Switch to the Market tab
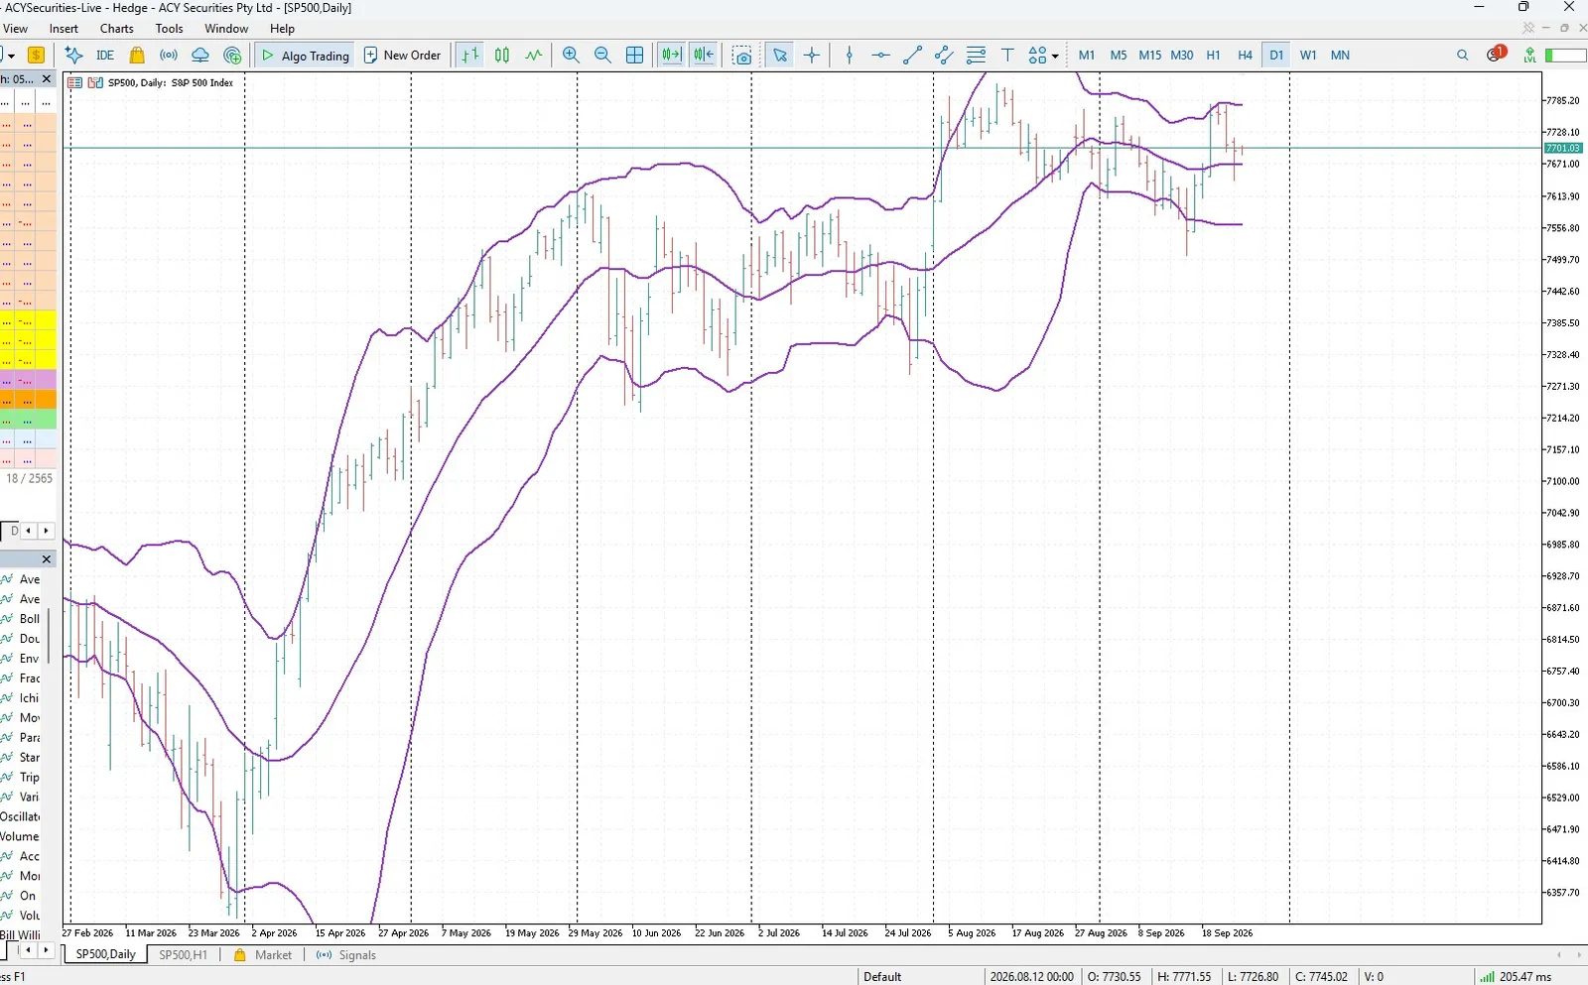 263,955
